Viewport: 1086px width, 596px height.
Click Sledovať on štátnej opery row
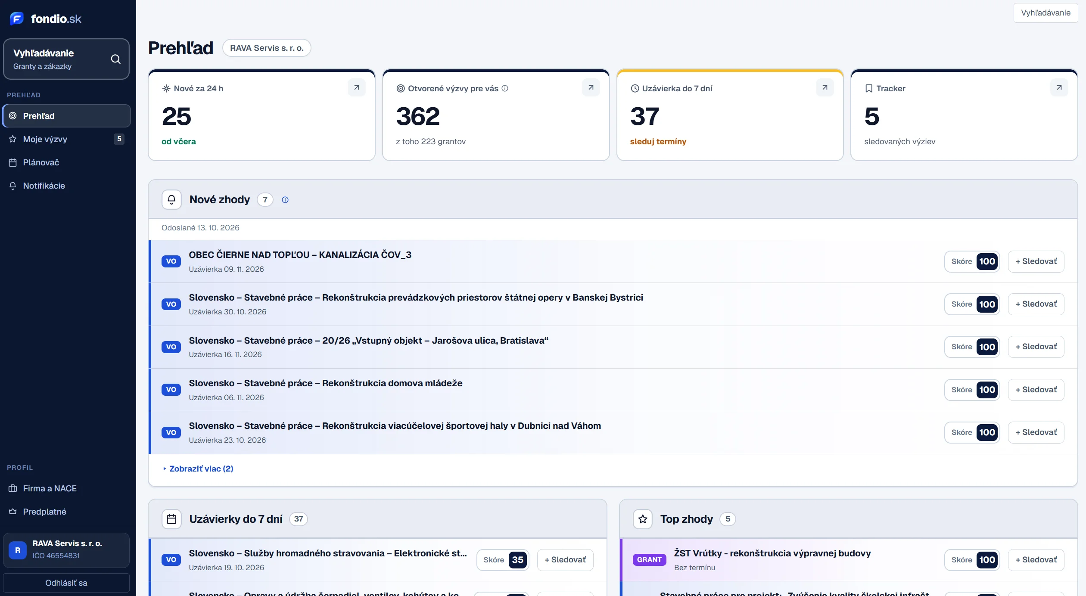pyautogui.click(x=1036, y=304)
